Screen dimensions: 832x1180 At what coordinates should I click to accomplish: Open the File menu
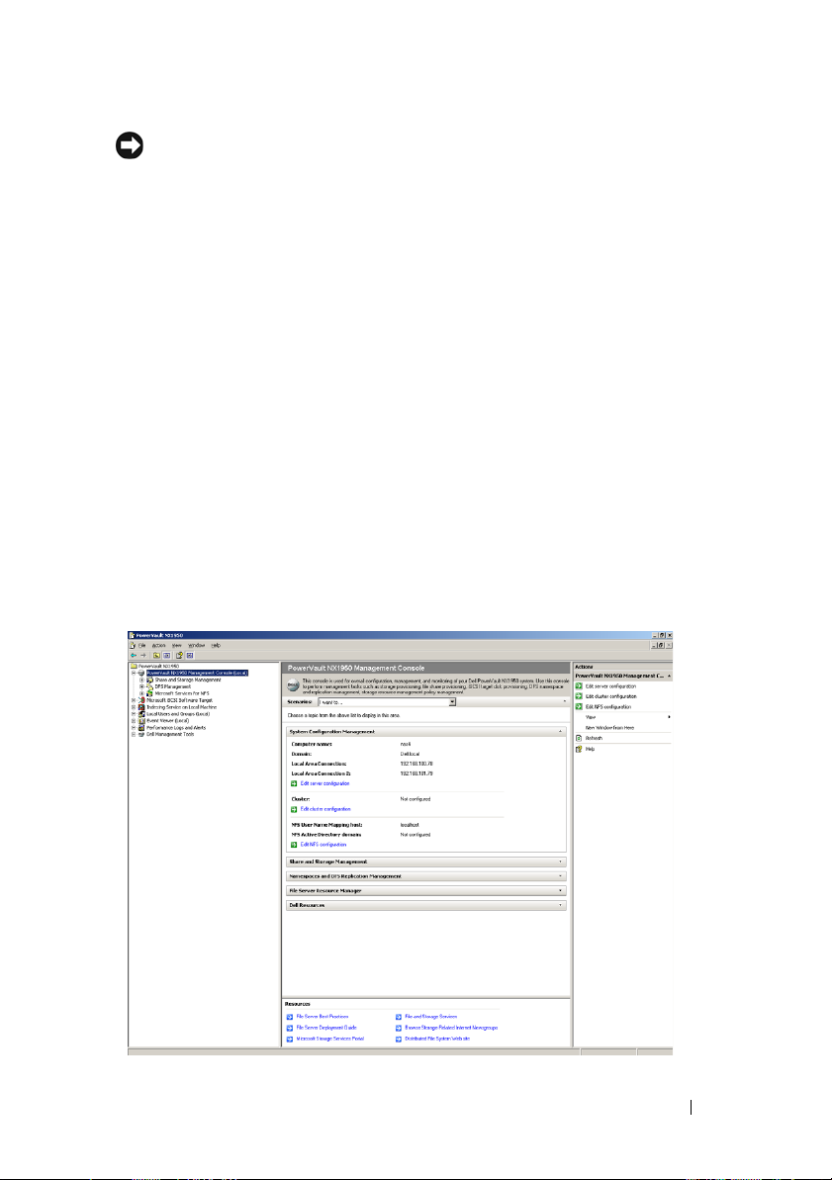(x=140, y=645)
